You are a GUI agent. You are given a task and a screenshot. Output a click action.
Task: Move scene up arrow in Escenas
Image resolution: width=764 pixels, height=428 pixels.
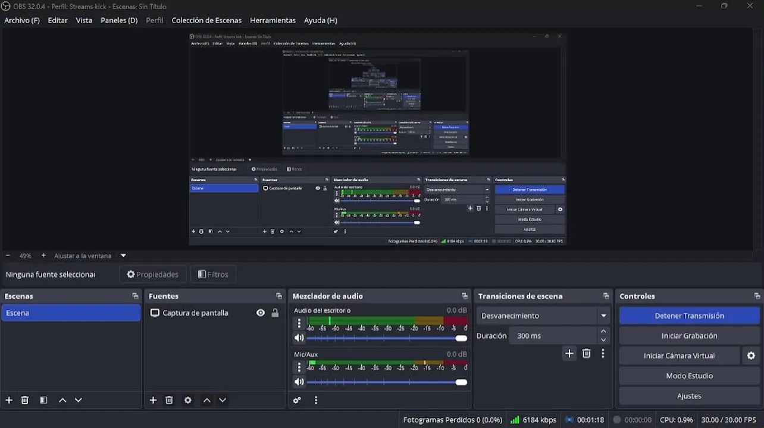tap(62, 400)
